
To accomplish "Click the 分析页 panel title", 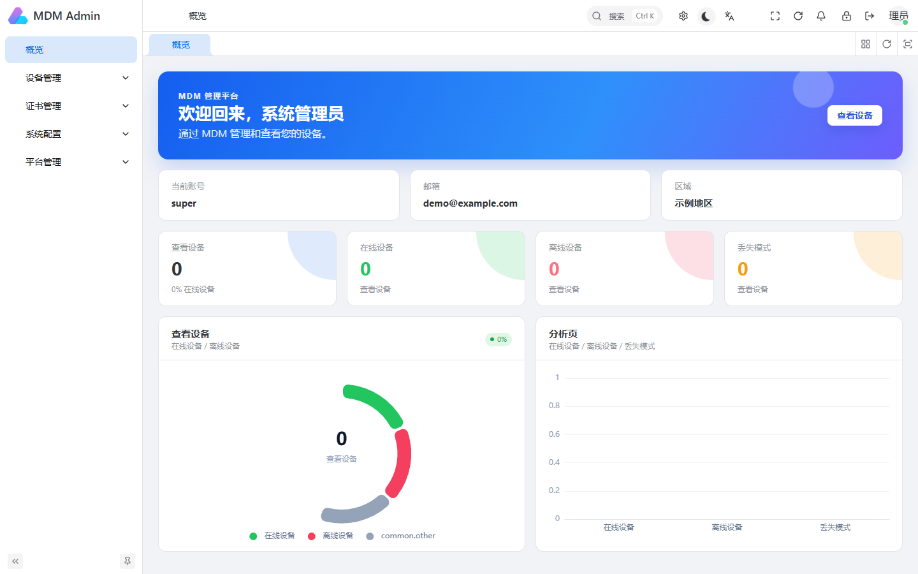I will 563,334.
